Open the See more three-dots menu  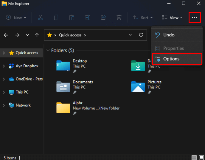click(195, 18)
